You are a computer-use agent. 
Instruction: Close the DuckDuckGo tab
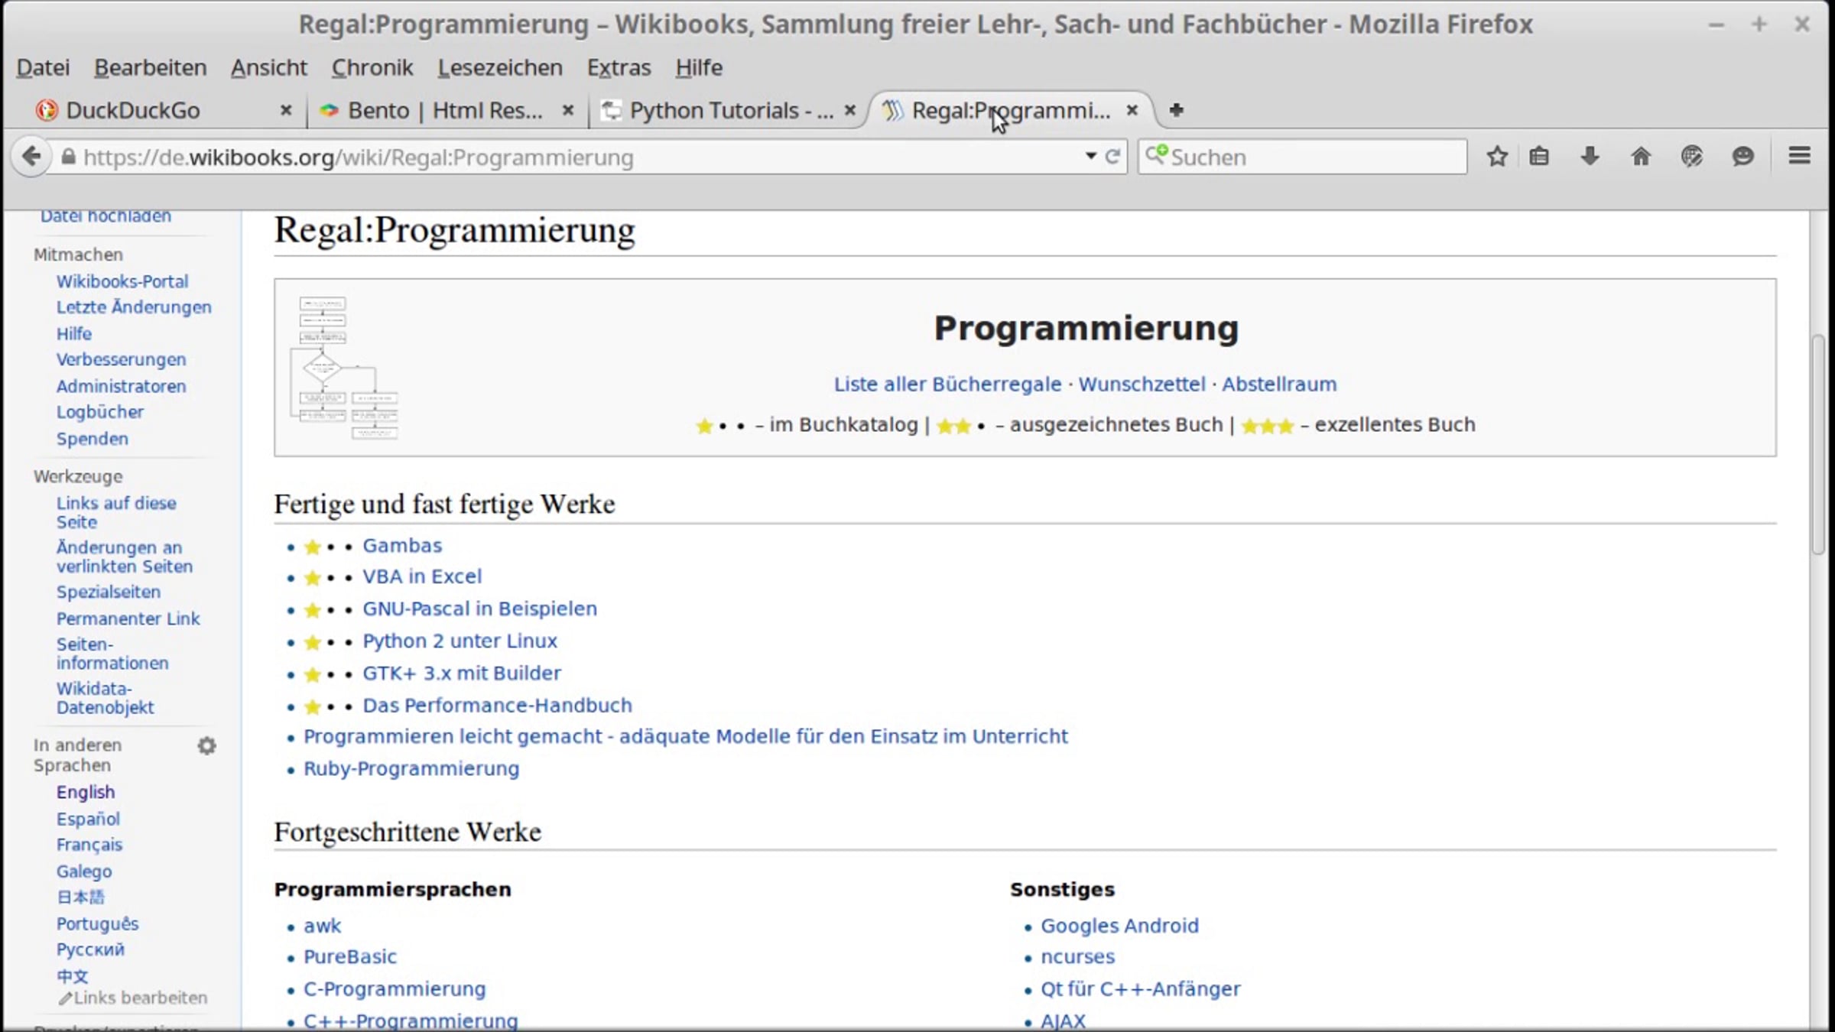click(286, 110)
